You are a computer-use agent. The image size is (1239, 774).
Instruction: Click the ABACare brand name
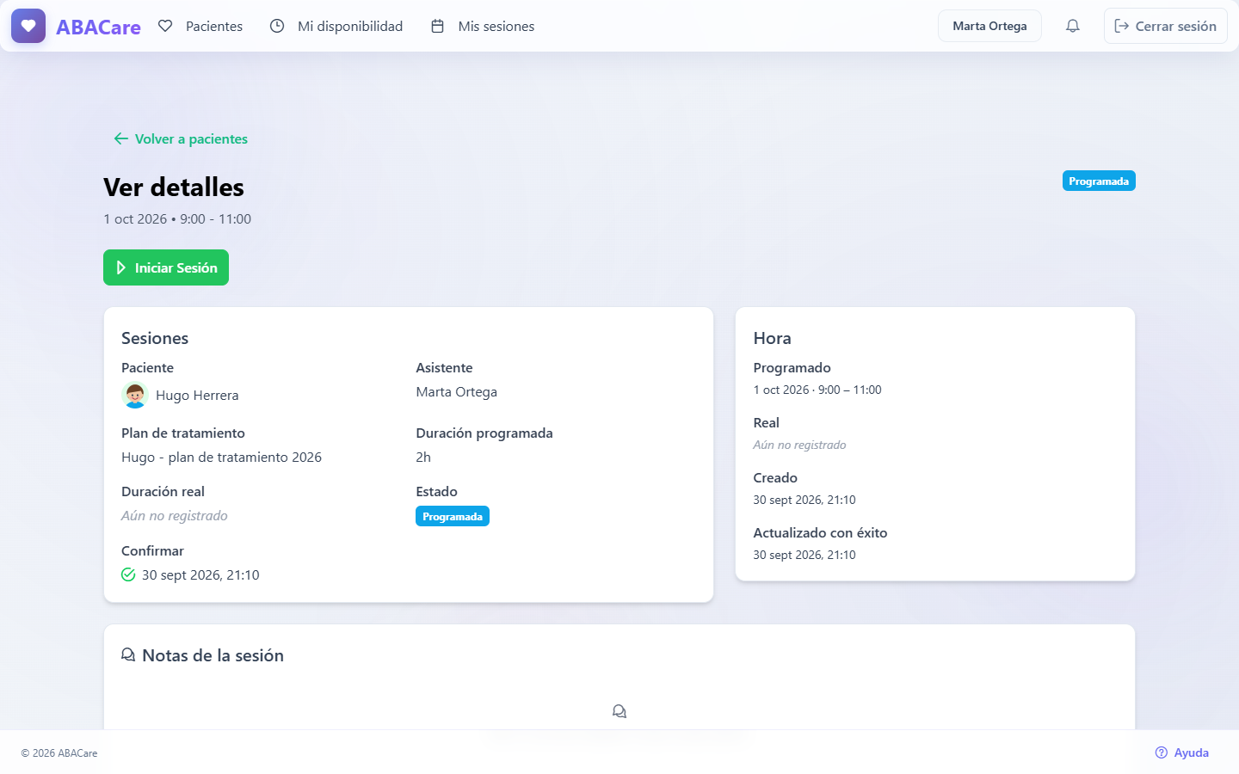pyautogui.click(x=98, y=27)
